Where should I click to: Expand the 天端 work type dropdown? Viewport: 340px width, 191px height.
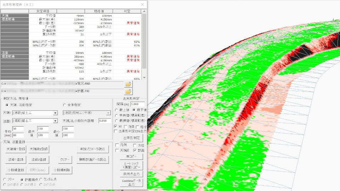coord(55,113)
